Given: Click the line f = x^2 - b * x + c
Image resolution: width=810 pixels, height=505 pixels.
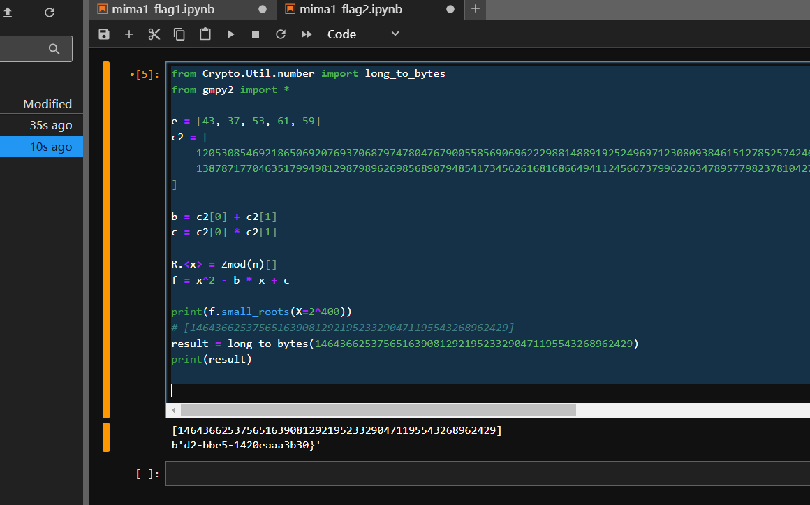Looking at the screenshot, I should point(230,280).
